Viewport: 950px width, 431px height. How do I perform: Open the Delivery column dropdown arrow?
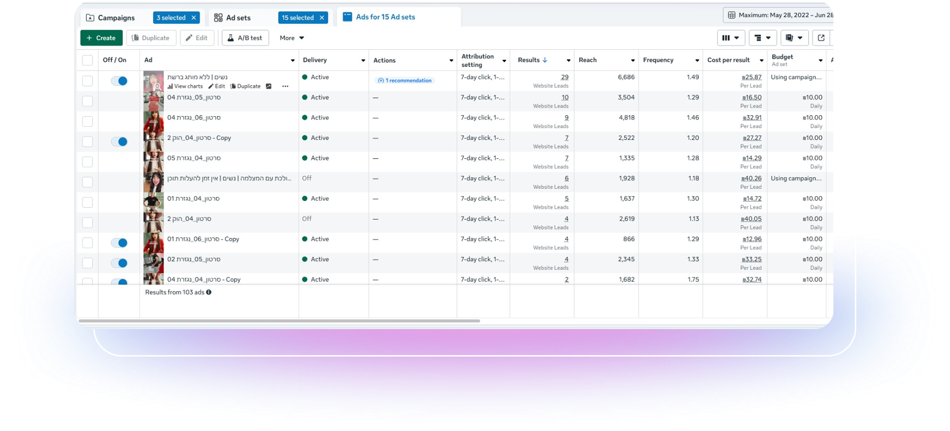(363, 61)
